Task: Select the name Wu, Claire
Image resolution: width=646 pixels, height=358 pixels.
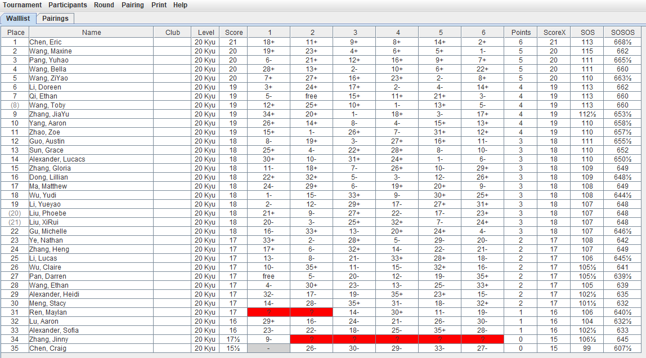Action: tap(46, 267)
